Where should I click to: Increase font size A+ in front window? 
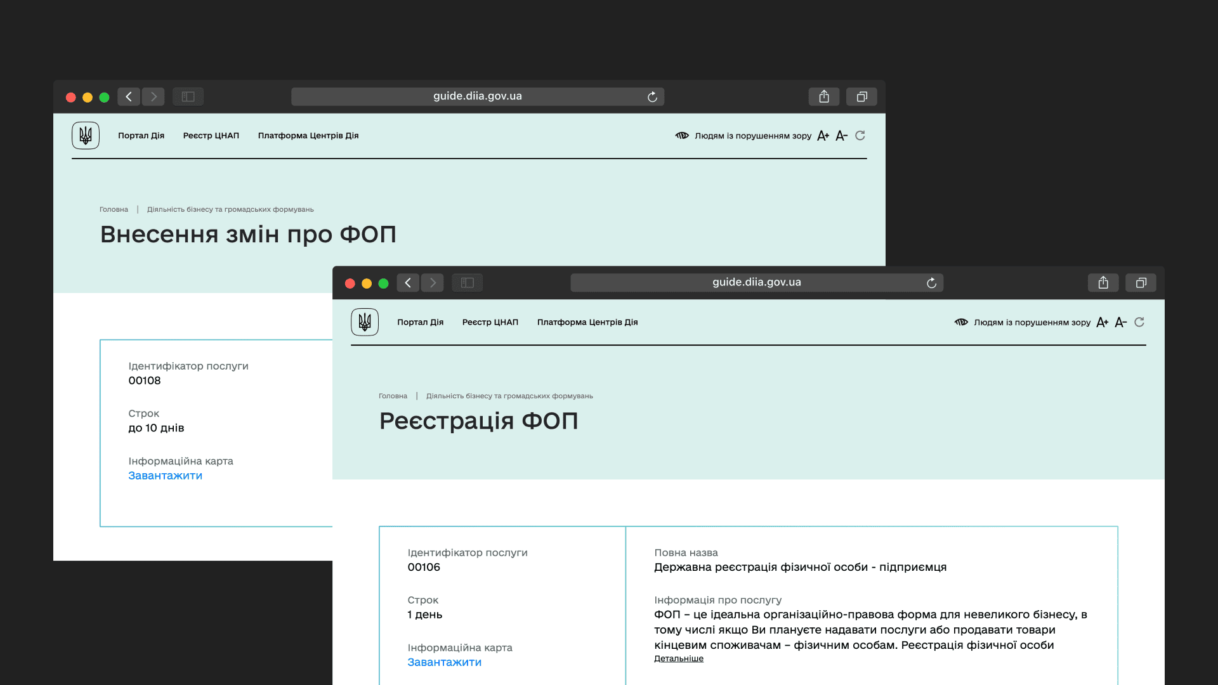click(1103, 322)
